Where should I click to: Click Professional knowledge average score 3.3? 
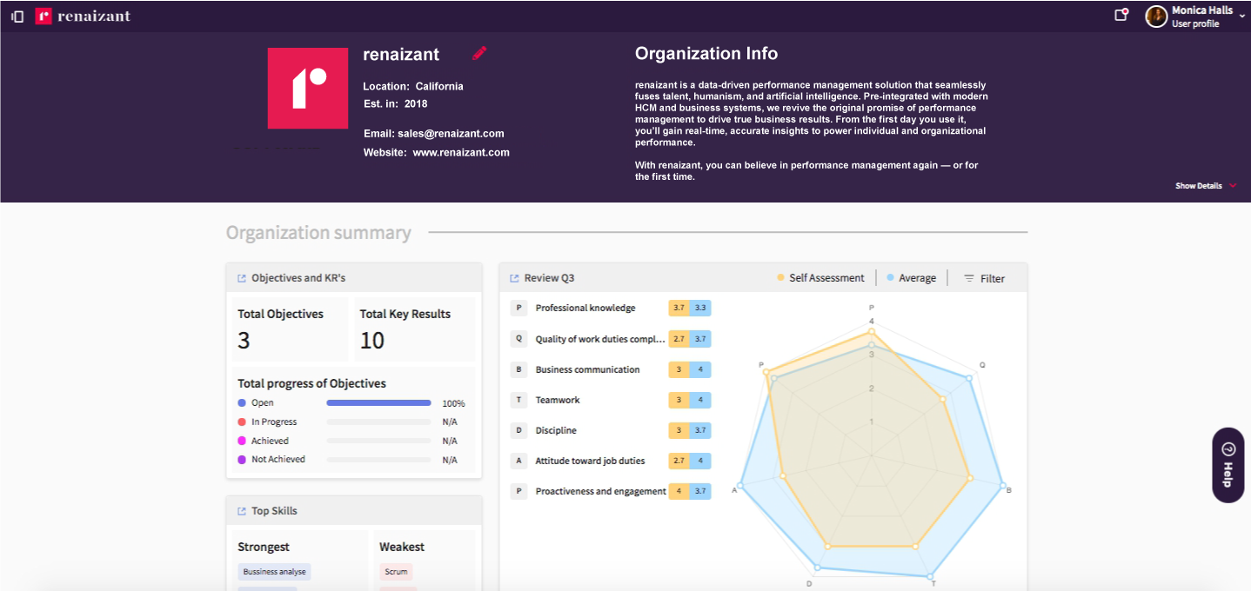[x=700, y=308]
